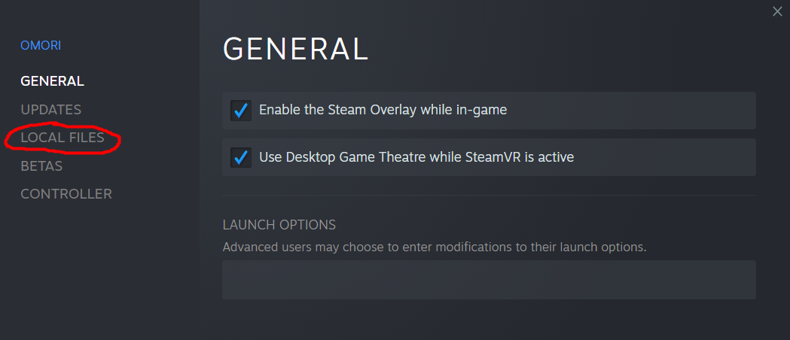
Task: Open the BETAS settings page
Action: 41,166
